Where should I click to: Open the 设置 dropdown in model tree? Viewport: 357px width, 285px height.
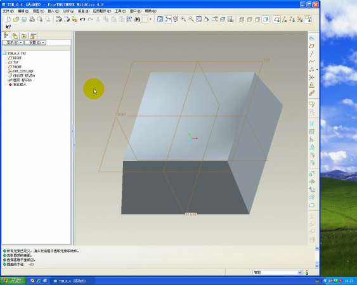click(x=35, y=42)
